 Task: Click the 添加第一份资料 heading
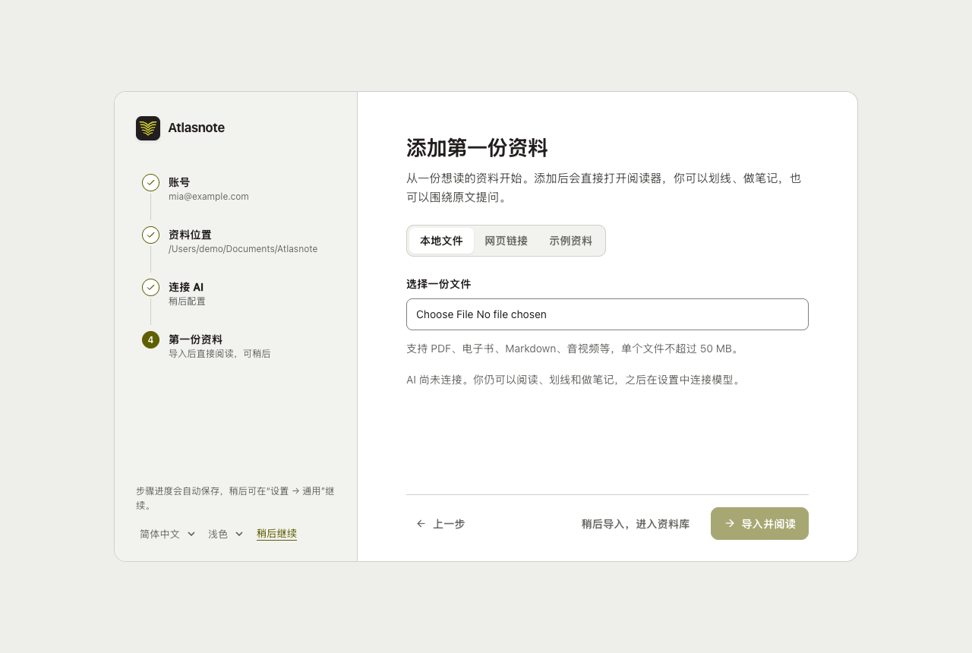click(x=477, y=148)
